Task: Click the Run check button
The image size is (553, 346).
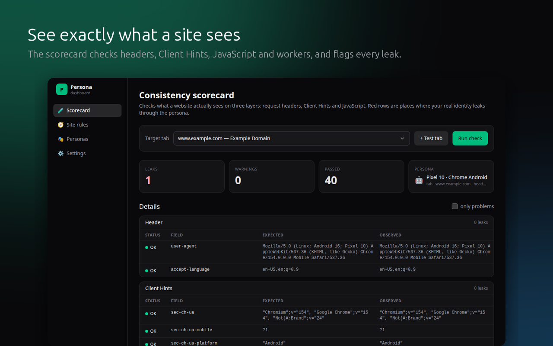Action: pos(470,138)
